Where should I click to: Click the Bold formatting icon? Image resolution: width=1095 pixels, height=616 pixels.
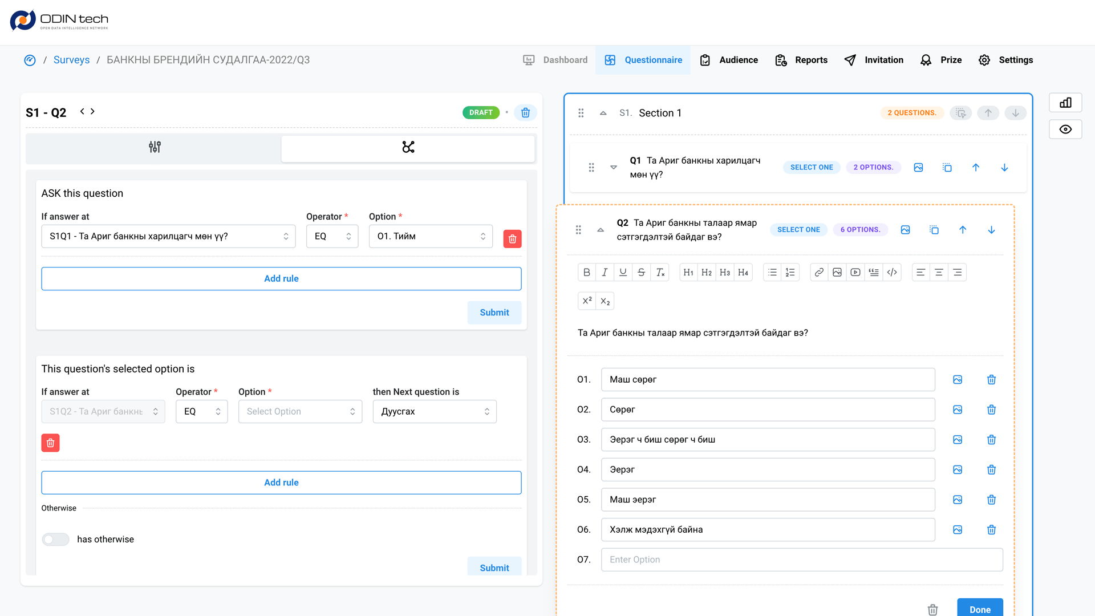click(x=586, y=273)
